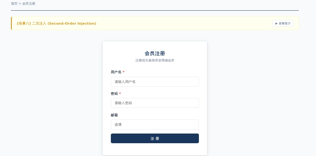Click the 会员注册 card heading
316x156 pixels.
pos(155,53)
